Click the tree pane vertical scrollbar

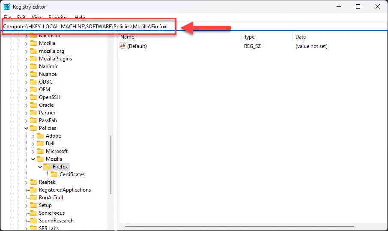click(x=111, y=165)
